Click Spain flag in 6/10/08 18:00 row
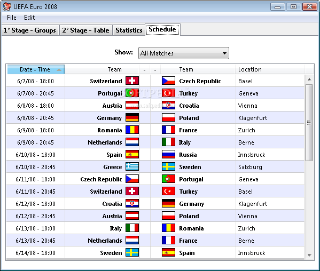Screen dimensions: 320x271 (132, 155)
